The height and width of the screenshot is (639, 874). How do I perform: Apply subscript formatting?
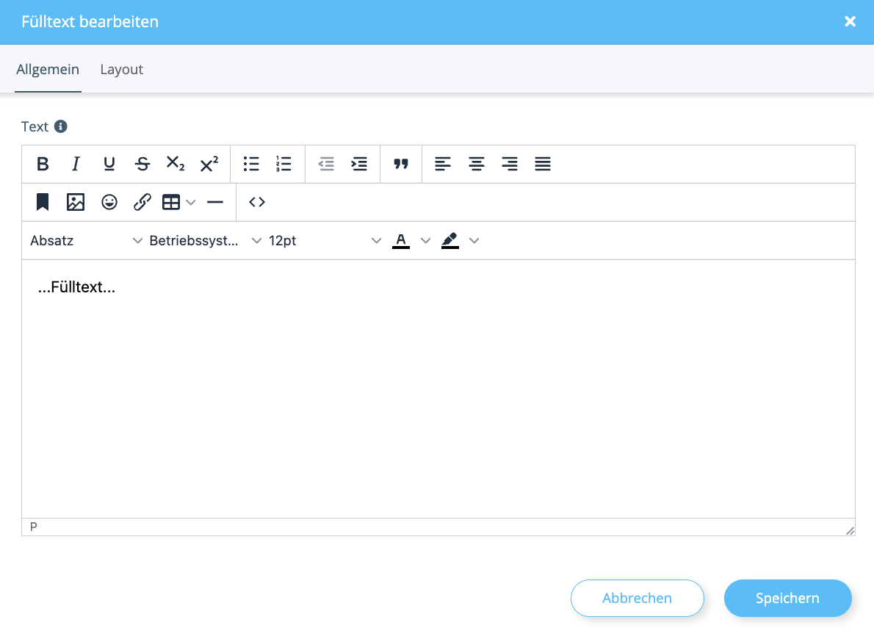point(176,164)
